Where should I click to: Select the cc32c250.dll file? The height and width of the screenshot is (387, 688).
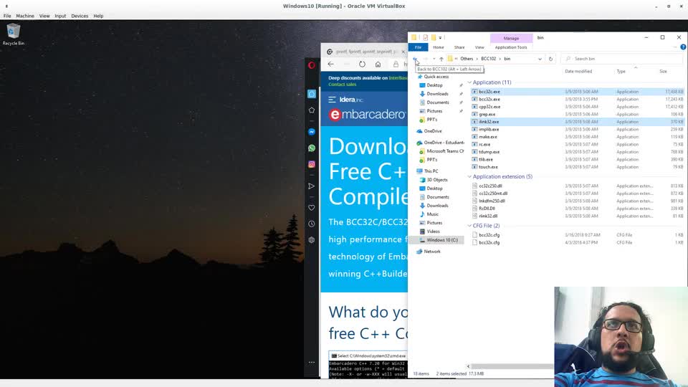[490, 186]
